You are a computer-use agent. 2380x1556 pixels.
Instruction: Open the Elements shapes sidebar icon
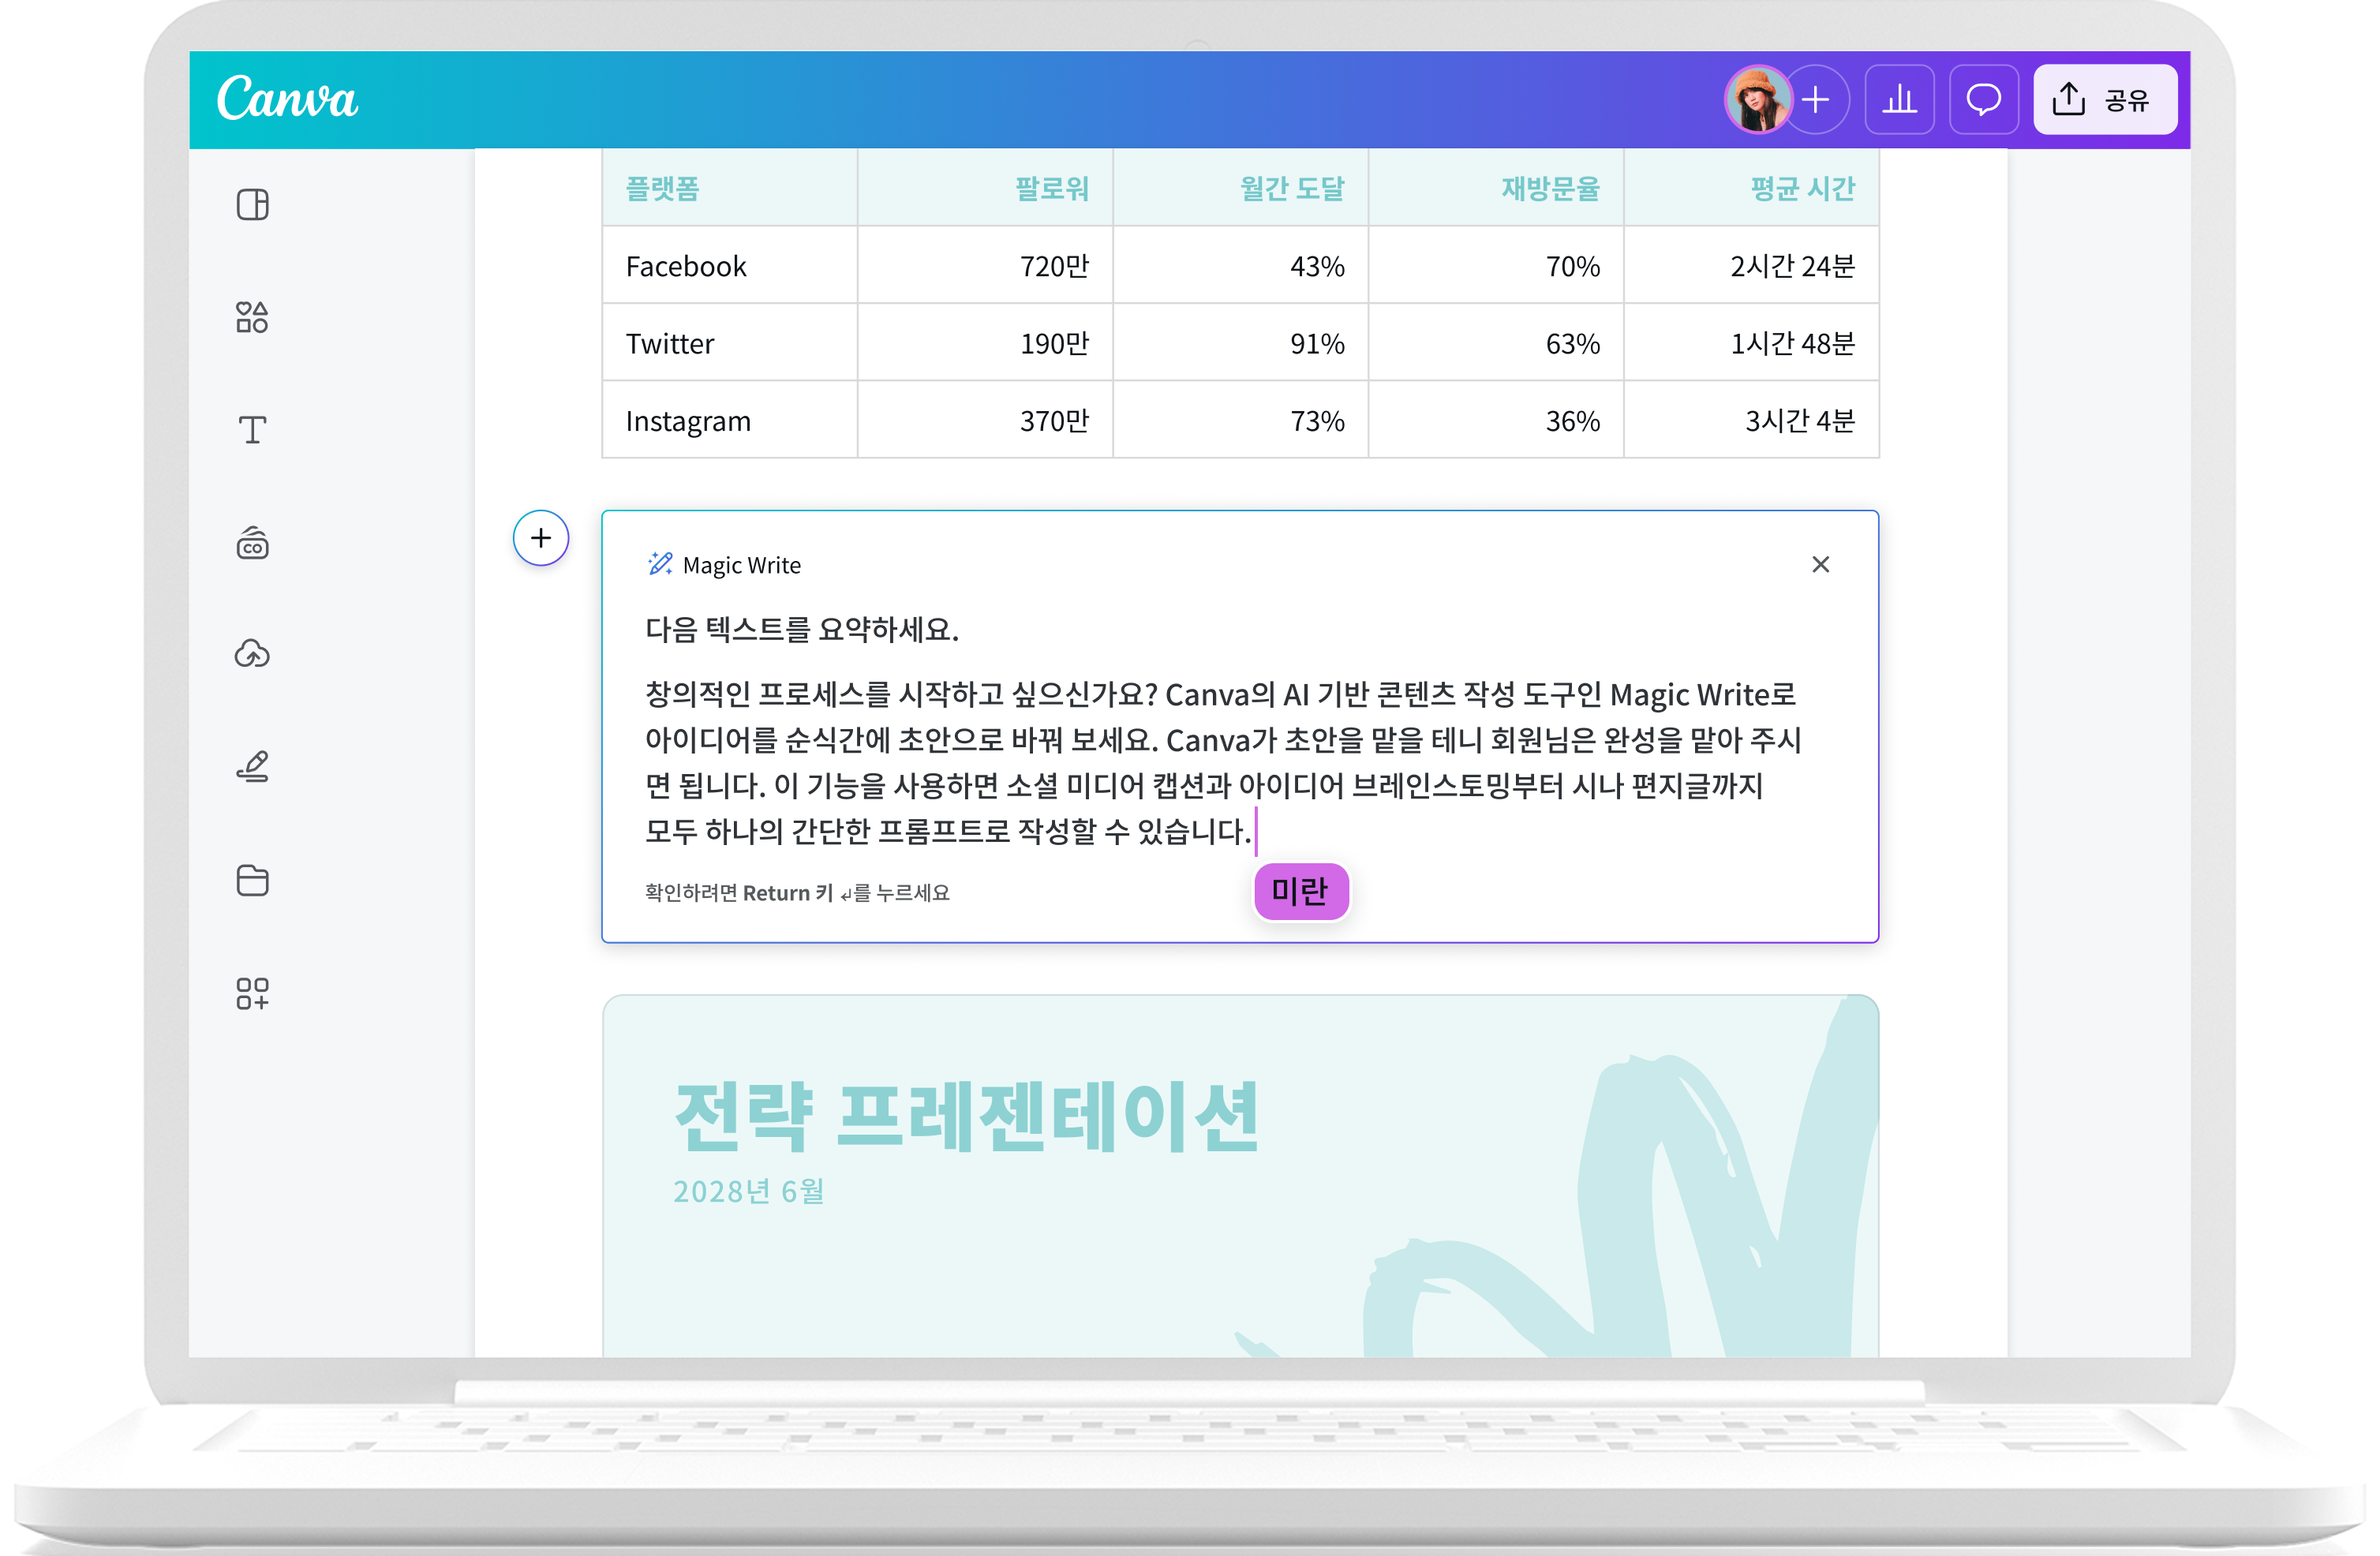252,317
